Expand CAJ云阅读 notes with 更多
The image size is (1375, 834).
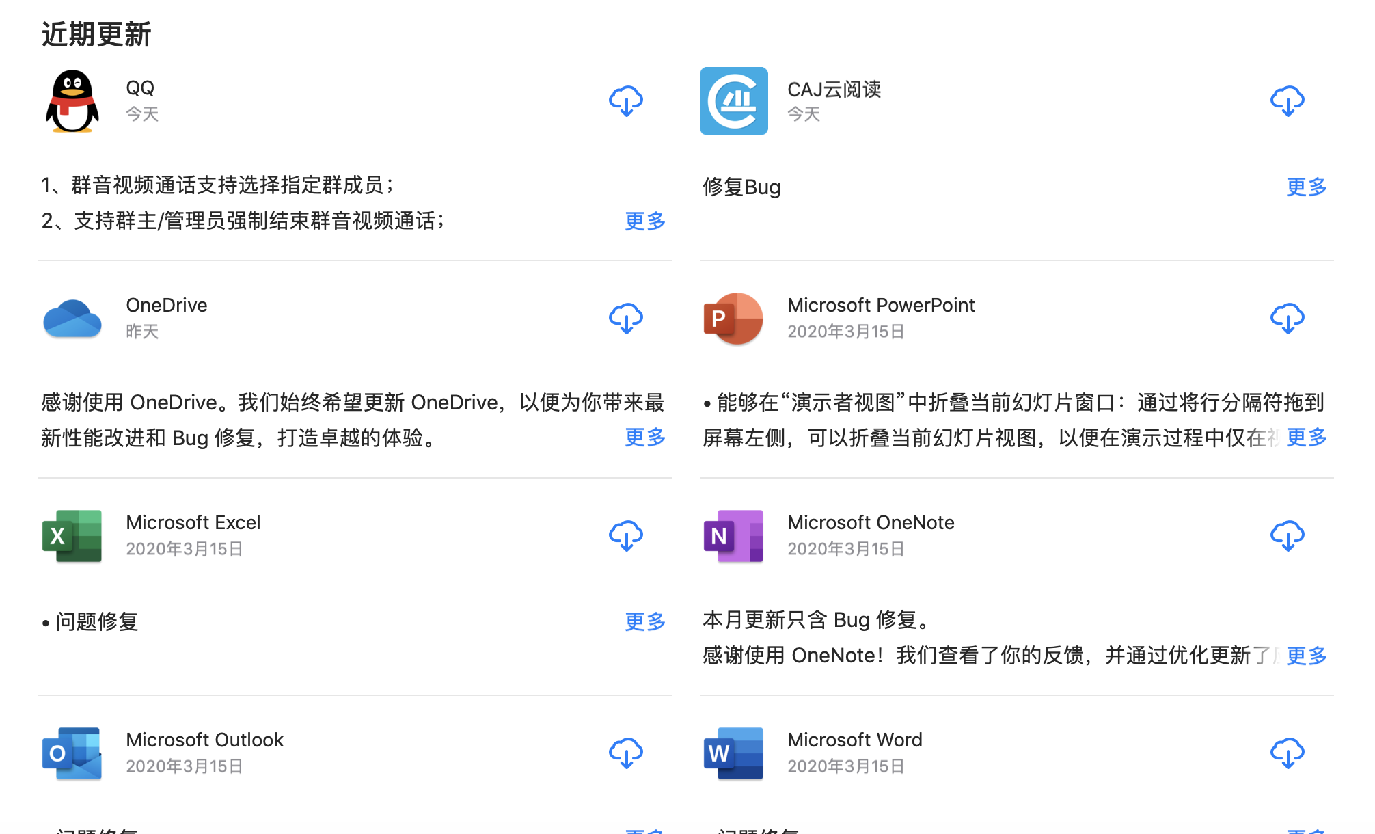coord(1306,187)
